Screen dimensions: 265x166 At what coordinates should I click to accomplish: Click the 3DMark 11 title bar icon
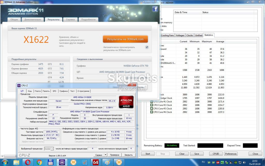pos(2,2)
